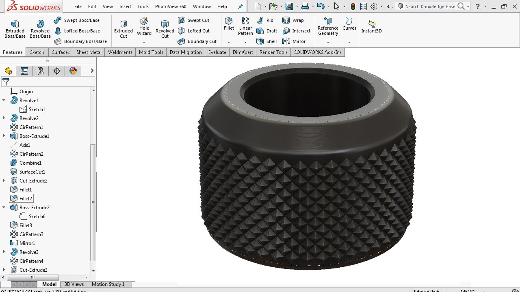Open the DisplayManager tab
The width and height of the screenshot is (520, 292).
click(73, 71)
